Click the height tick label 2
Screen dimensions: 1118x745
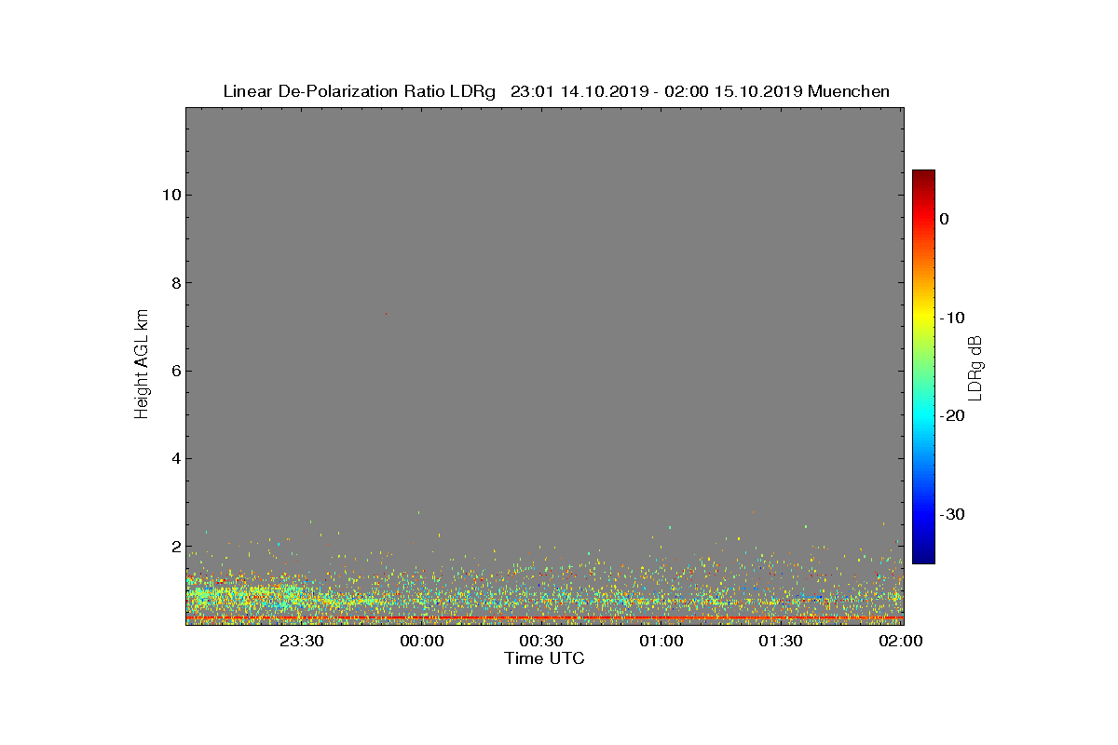pos(174,547)
